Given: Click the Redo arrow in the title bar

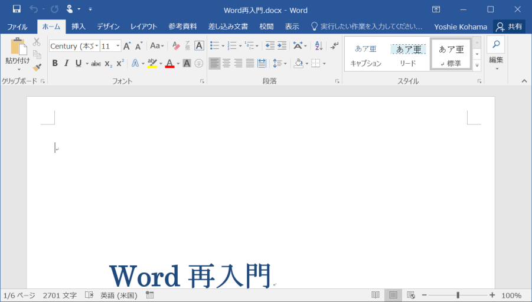Looking at the screenshot, I should pyautogui.click(x=54, y=9).
